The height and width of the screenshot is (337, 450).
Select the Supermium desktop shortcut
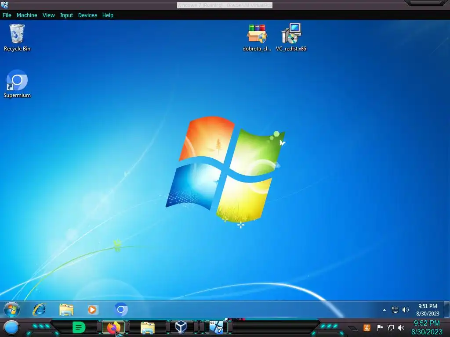point(17,84)
